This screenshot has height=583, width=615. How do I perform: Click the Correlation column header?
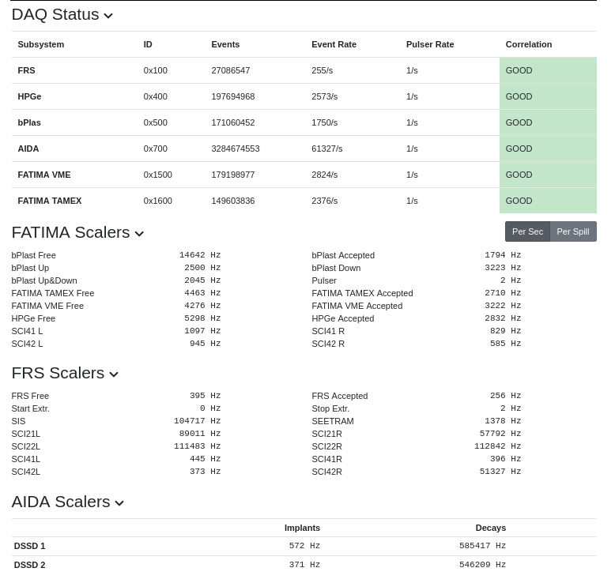[529, 44]
